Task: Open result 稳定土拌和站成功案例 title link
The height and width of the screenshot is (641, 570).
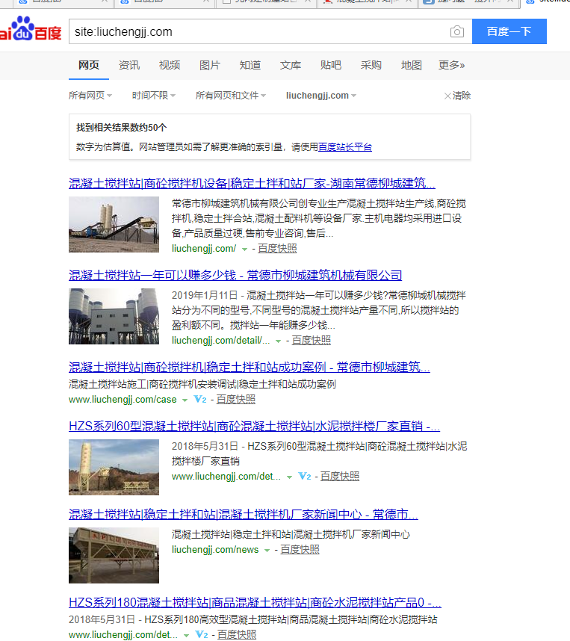Action: pos(250,367)
